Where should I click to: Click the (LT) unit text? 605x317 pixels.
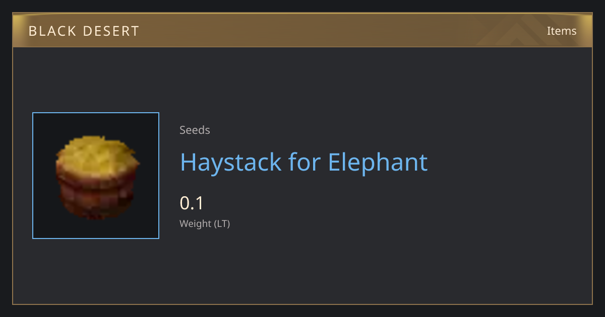point(222,224)
